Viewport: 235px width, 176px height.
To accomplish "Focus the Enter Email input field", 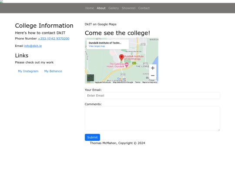I will click(x=152, y=96).
